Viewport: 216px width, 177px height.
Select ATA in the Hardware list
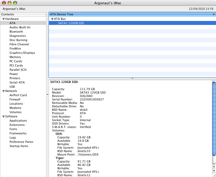tap(23, 23)
